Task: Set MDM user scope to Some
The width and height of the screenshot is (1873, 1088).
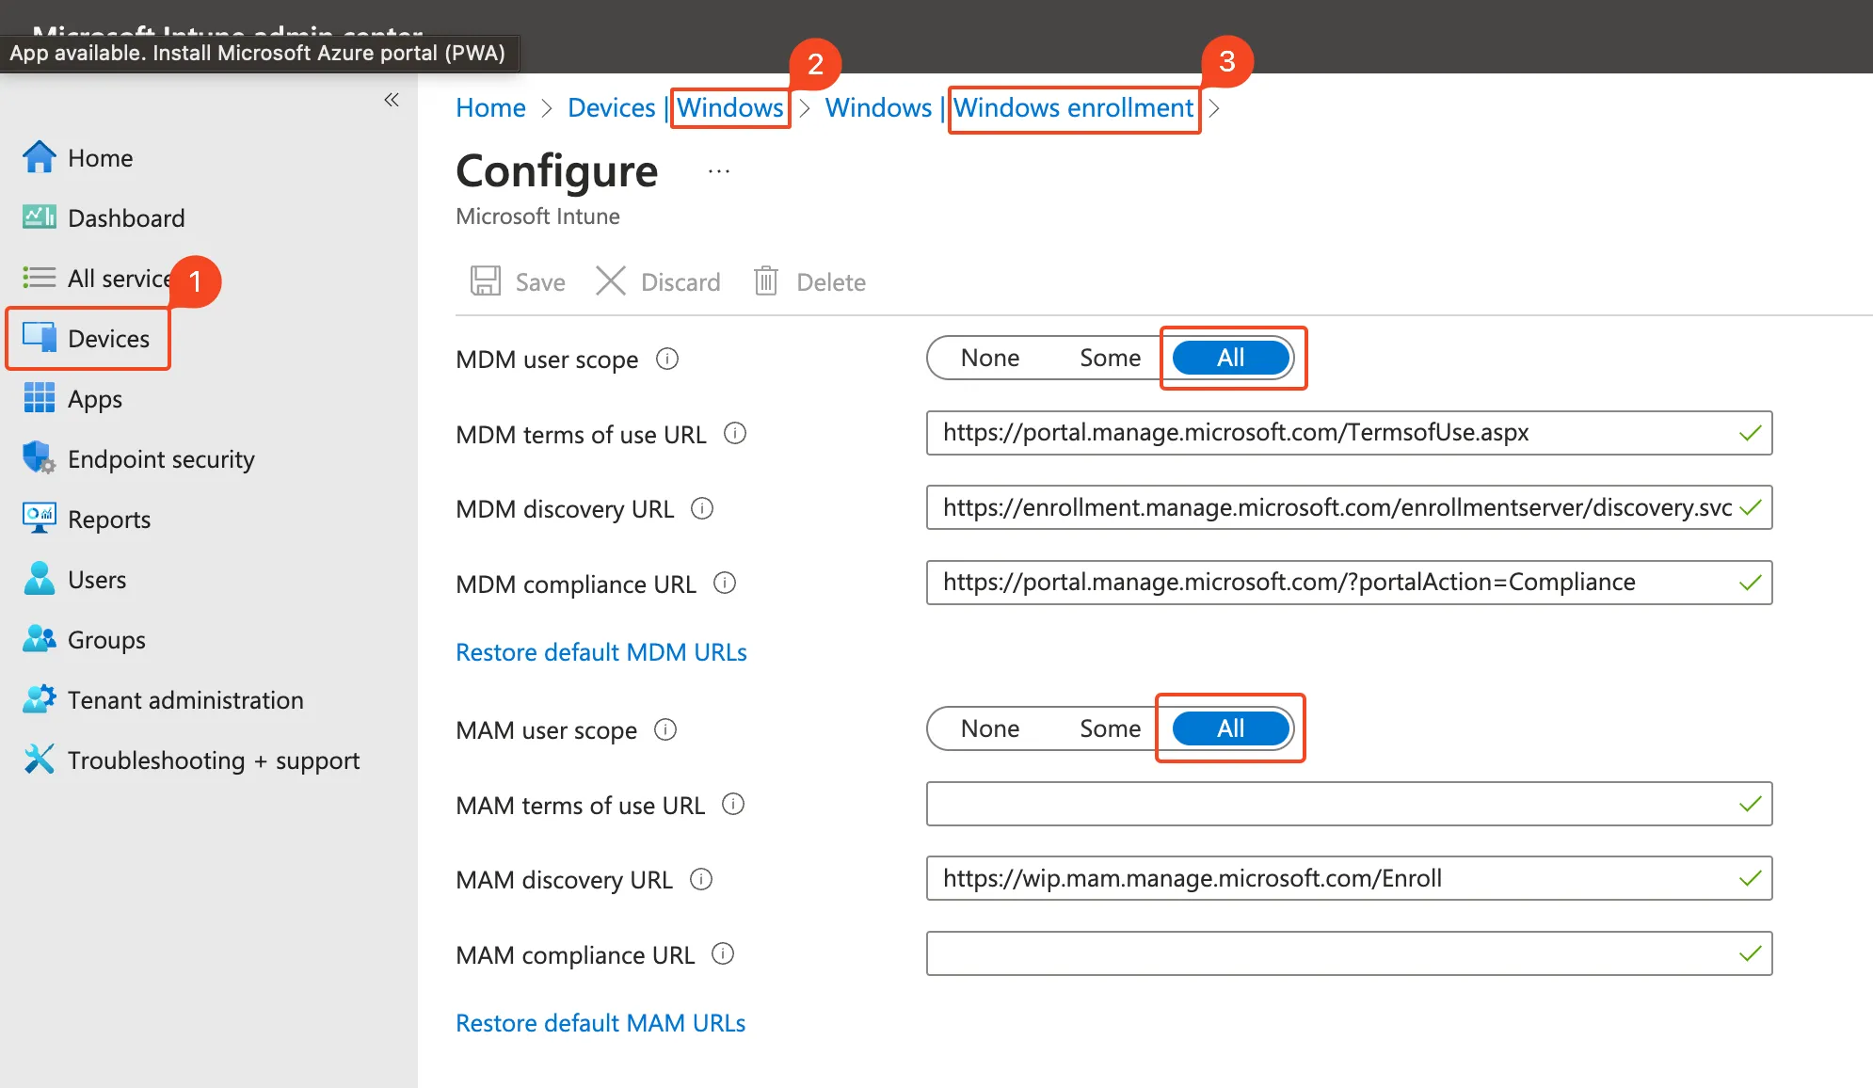Action: click(x=1110, y=359)
